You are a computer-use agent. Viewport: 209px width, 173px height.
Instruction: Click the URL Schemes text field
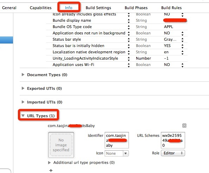click(x=173, y=140)
